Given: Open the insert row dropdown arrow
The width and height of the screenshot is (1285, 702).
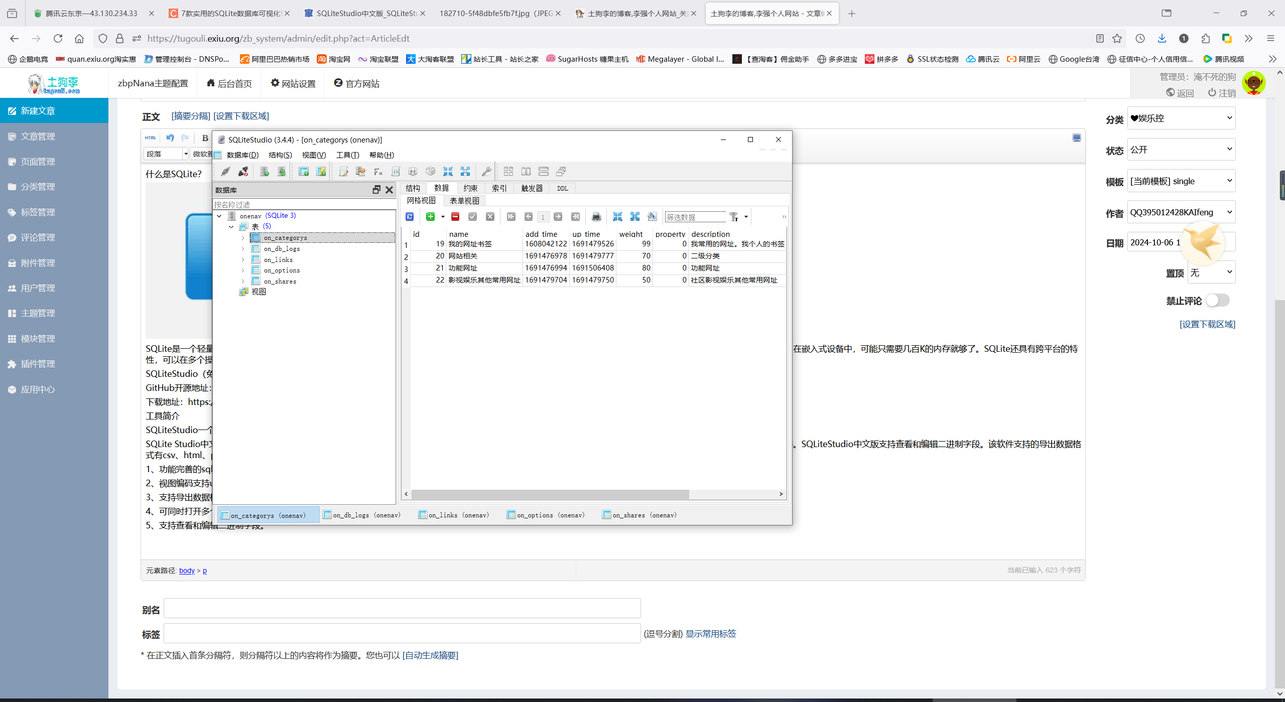Looking at the screenshot, I should pyautogui.click(x=443, y=217).
